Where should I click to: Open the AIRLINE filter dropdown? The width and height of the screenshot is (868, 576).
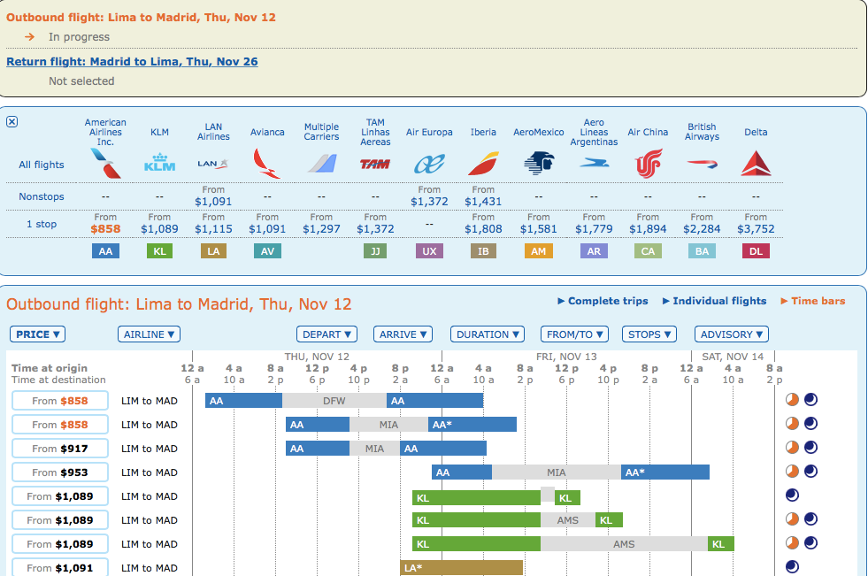point(149,334)
